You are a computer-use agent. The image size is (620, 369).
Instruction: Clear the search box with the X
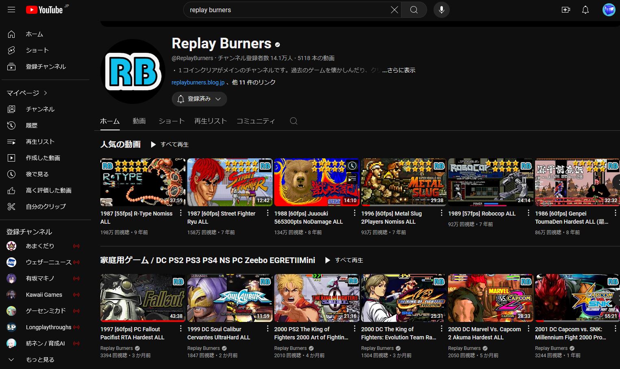(x=394, y=10)
